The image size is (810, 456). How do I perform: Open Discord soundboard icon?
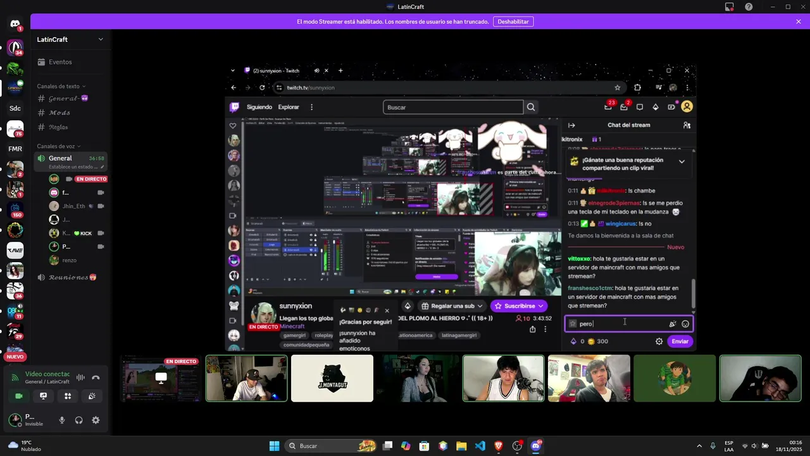point(92,396)
